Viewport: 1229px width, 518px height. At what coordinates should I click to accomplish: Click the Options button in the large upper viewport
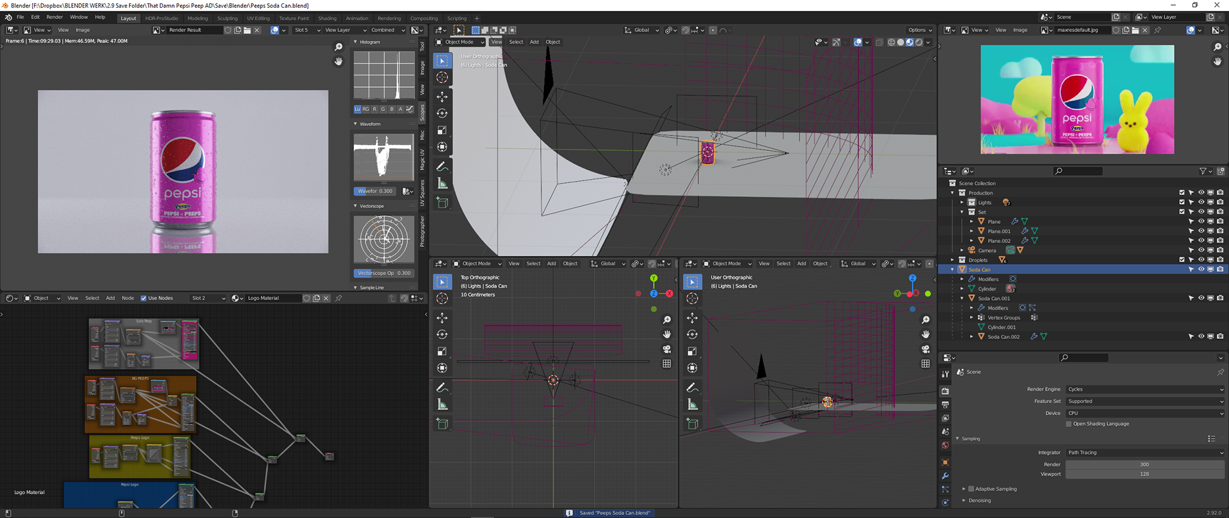pyautogui.click(x=920, y=30)
